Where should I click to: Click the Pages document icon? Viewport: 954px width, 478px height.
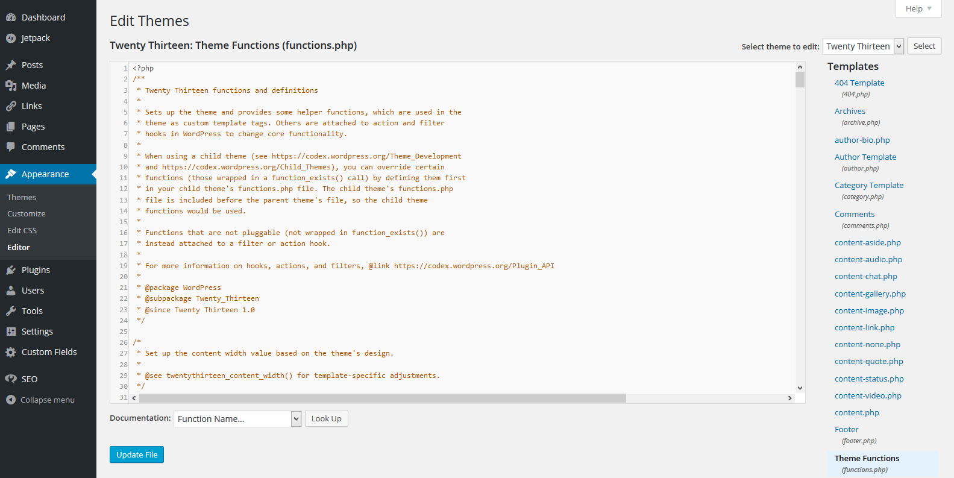[x=11, y=127]
